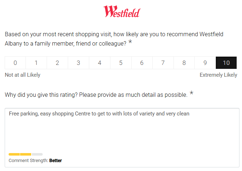Pick rating 7 for recommendation

[163, 63]
